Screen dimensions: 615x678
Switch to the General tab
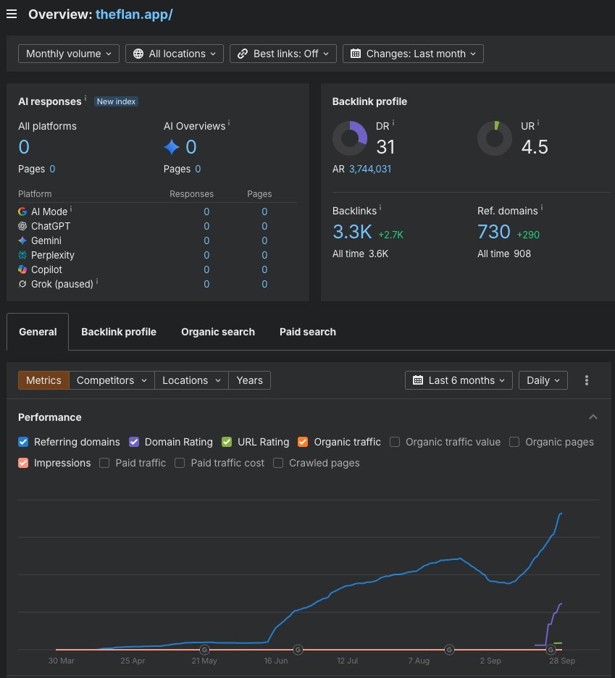click(38, 332)
